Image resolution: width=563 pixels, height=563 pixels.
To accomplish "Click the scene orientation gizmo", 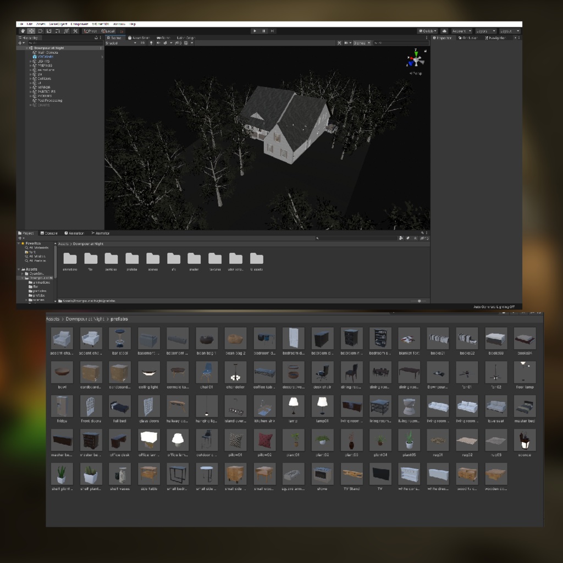I will [416, 59].
